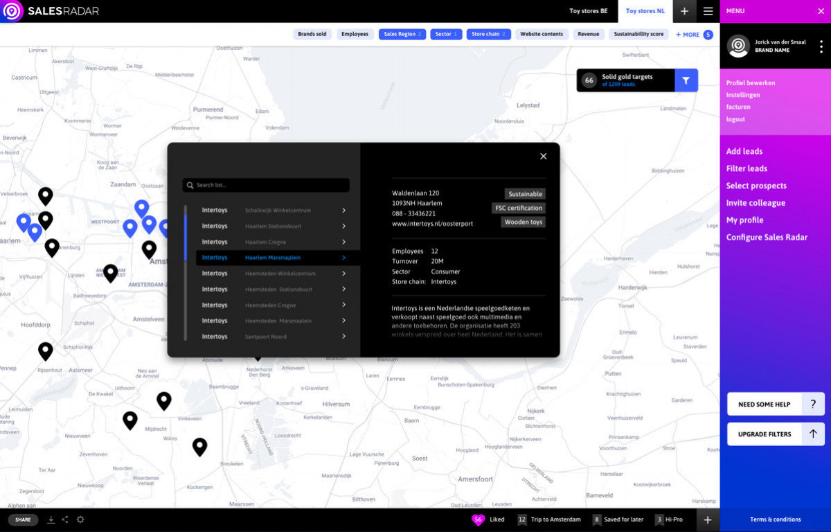831x532 pixels.
Task: Click the search magnifier icon in popup
Action: click(x=190, y=186)
